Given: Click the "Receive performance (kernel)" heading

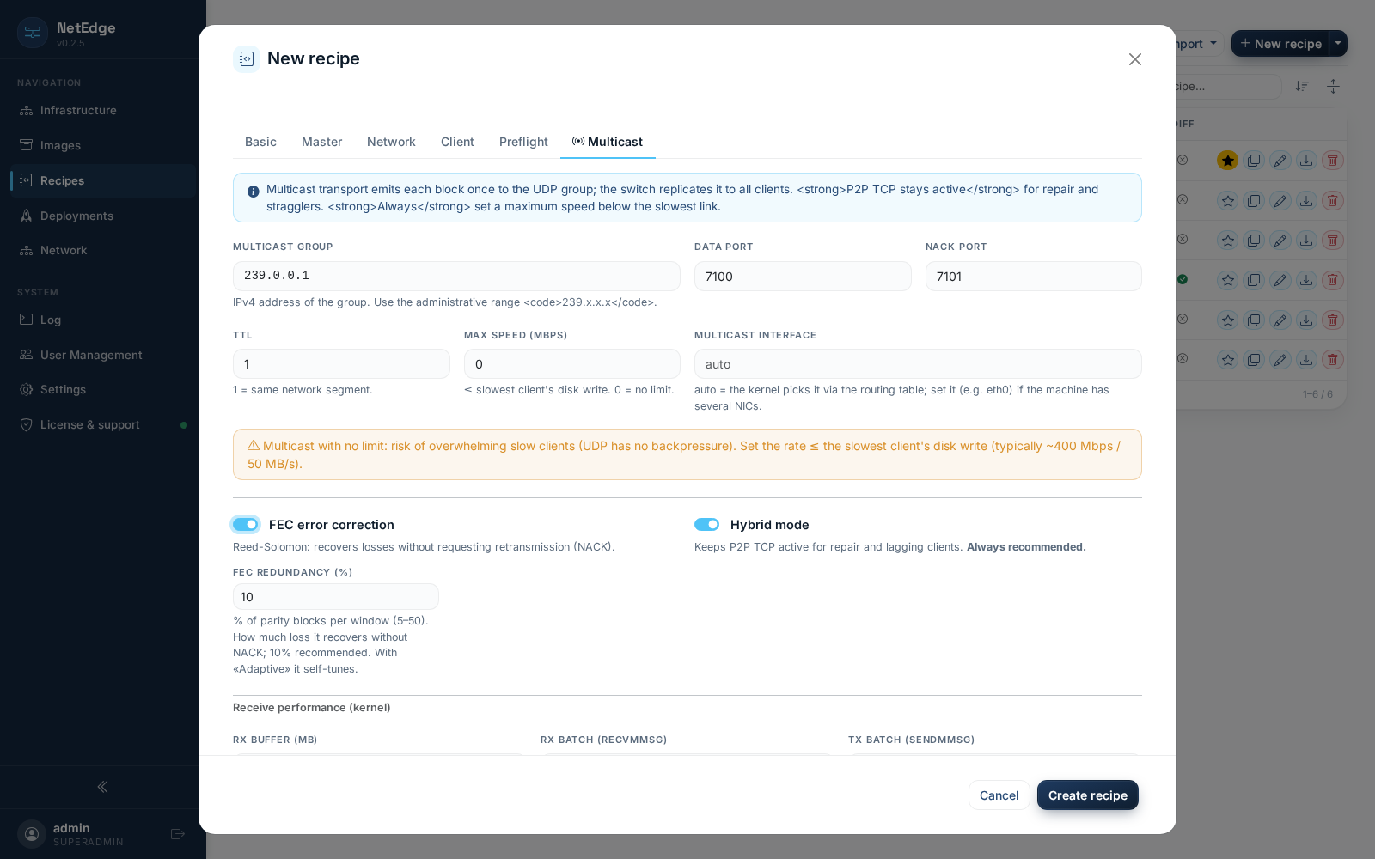Looking at the screenshot, I should click(x=312, y=708).
